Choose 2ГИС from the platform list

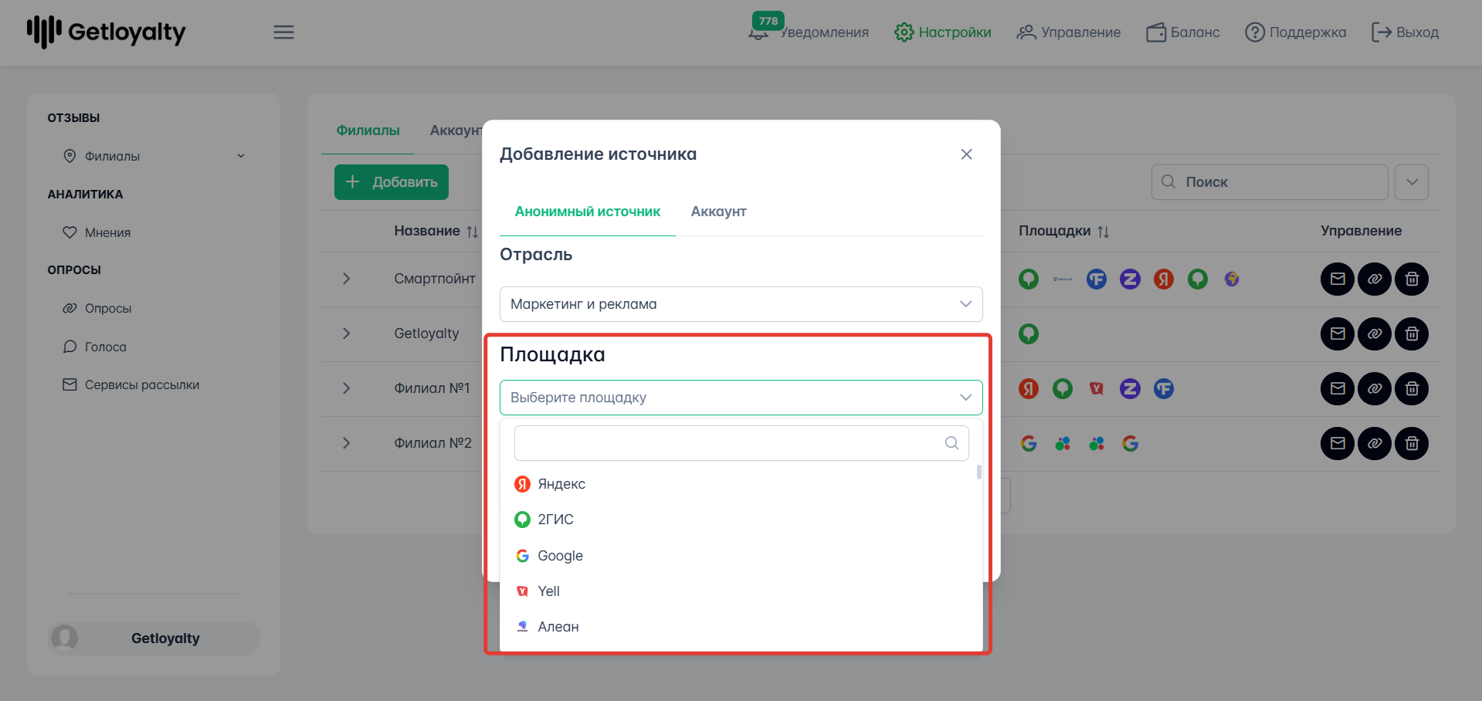tap(741, 520)
